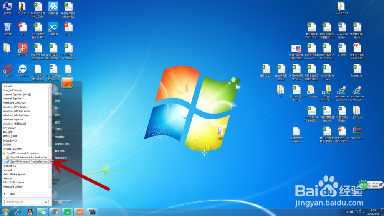Select the 计算机 desktop icon

7,8
